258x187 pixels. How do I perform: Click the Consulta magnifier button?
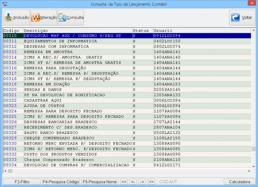point(71,18)
